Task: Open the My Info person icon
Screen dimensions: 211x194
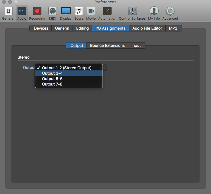Action: (154, 11)
